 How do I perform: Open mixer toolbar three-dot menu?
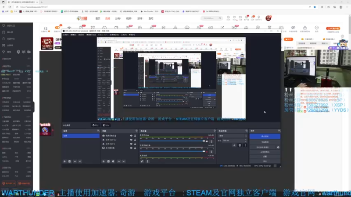pyautogui.click(x=147, y=161)
